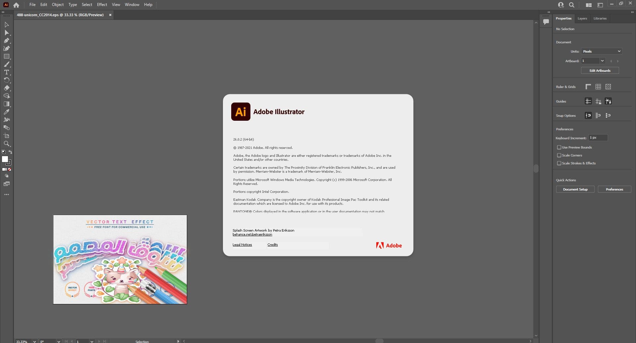Toggle Show Guides icon

point(588,101)
